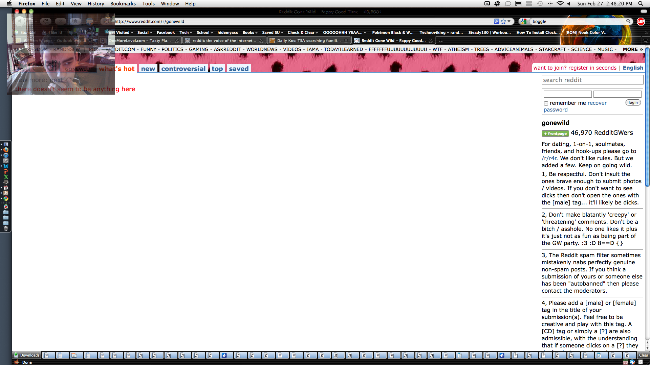Bookmark page with the star icon
650x365 pixels.
503,21
